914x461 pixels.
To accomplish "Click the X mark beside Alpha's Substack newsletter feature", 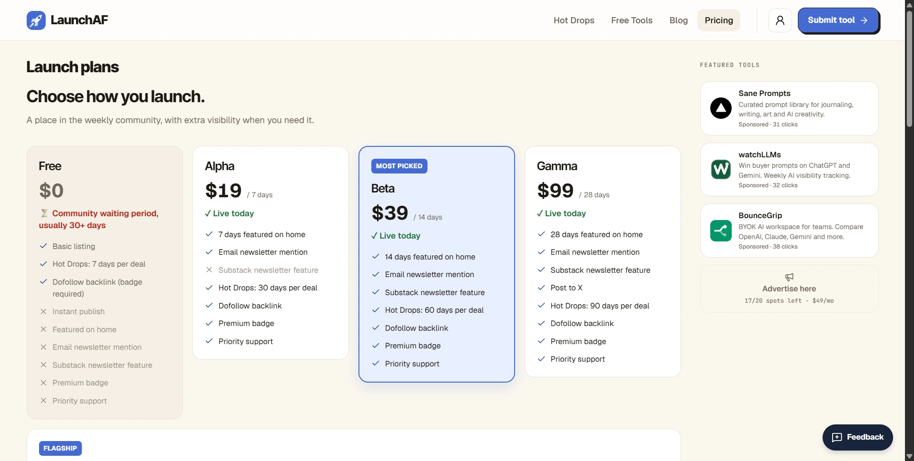I will [209, 270].
